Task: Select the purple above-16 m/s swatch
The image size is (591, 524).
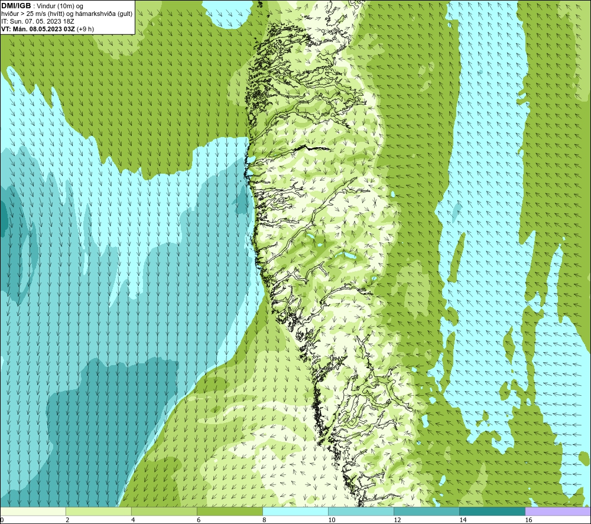Action: pyautogui.click(x=558, y=511)
